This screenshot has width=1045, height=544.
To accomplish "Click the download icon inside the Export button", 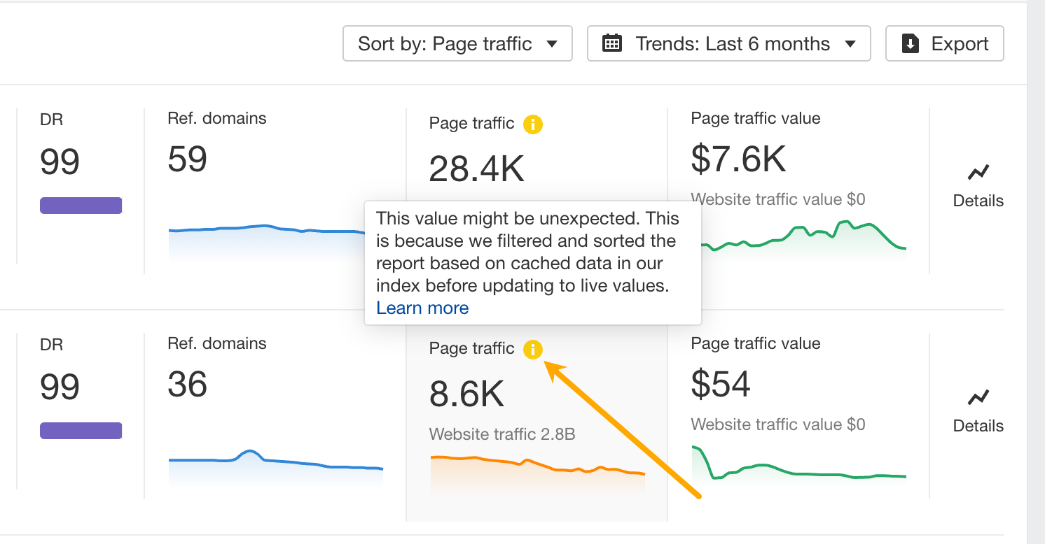I will coord(910,43).
